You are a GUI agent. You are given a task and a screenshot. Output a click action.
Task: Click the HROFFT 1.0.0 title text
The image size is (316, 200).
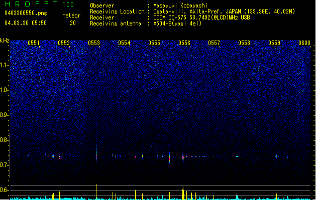click(x=39, y=4)
